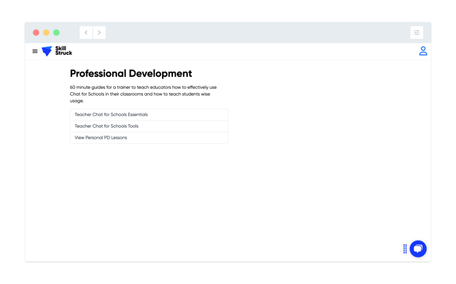Maximize the window with the green button

pos(56,33)
